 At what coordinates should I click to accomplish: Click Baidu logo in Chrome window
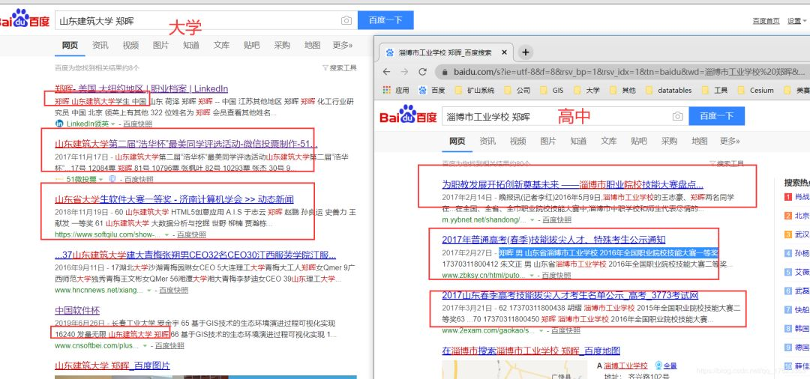coord(408,115)
